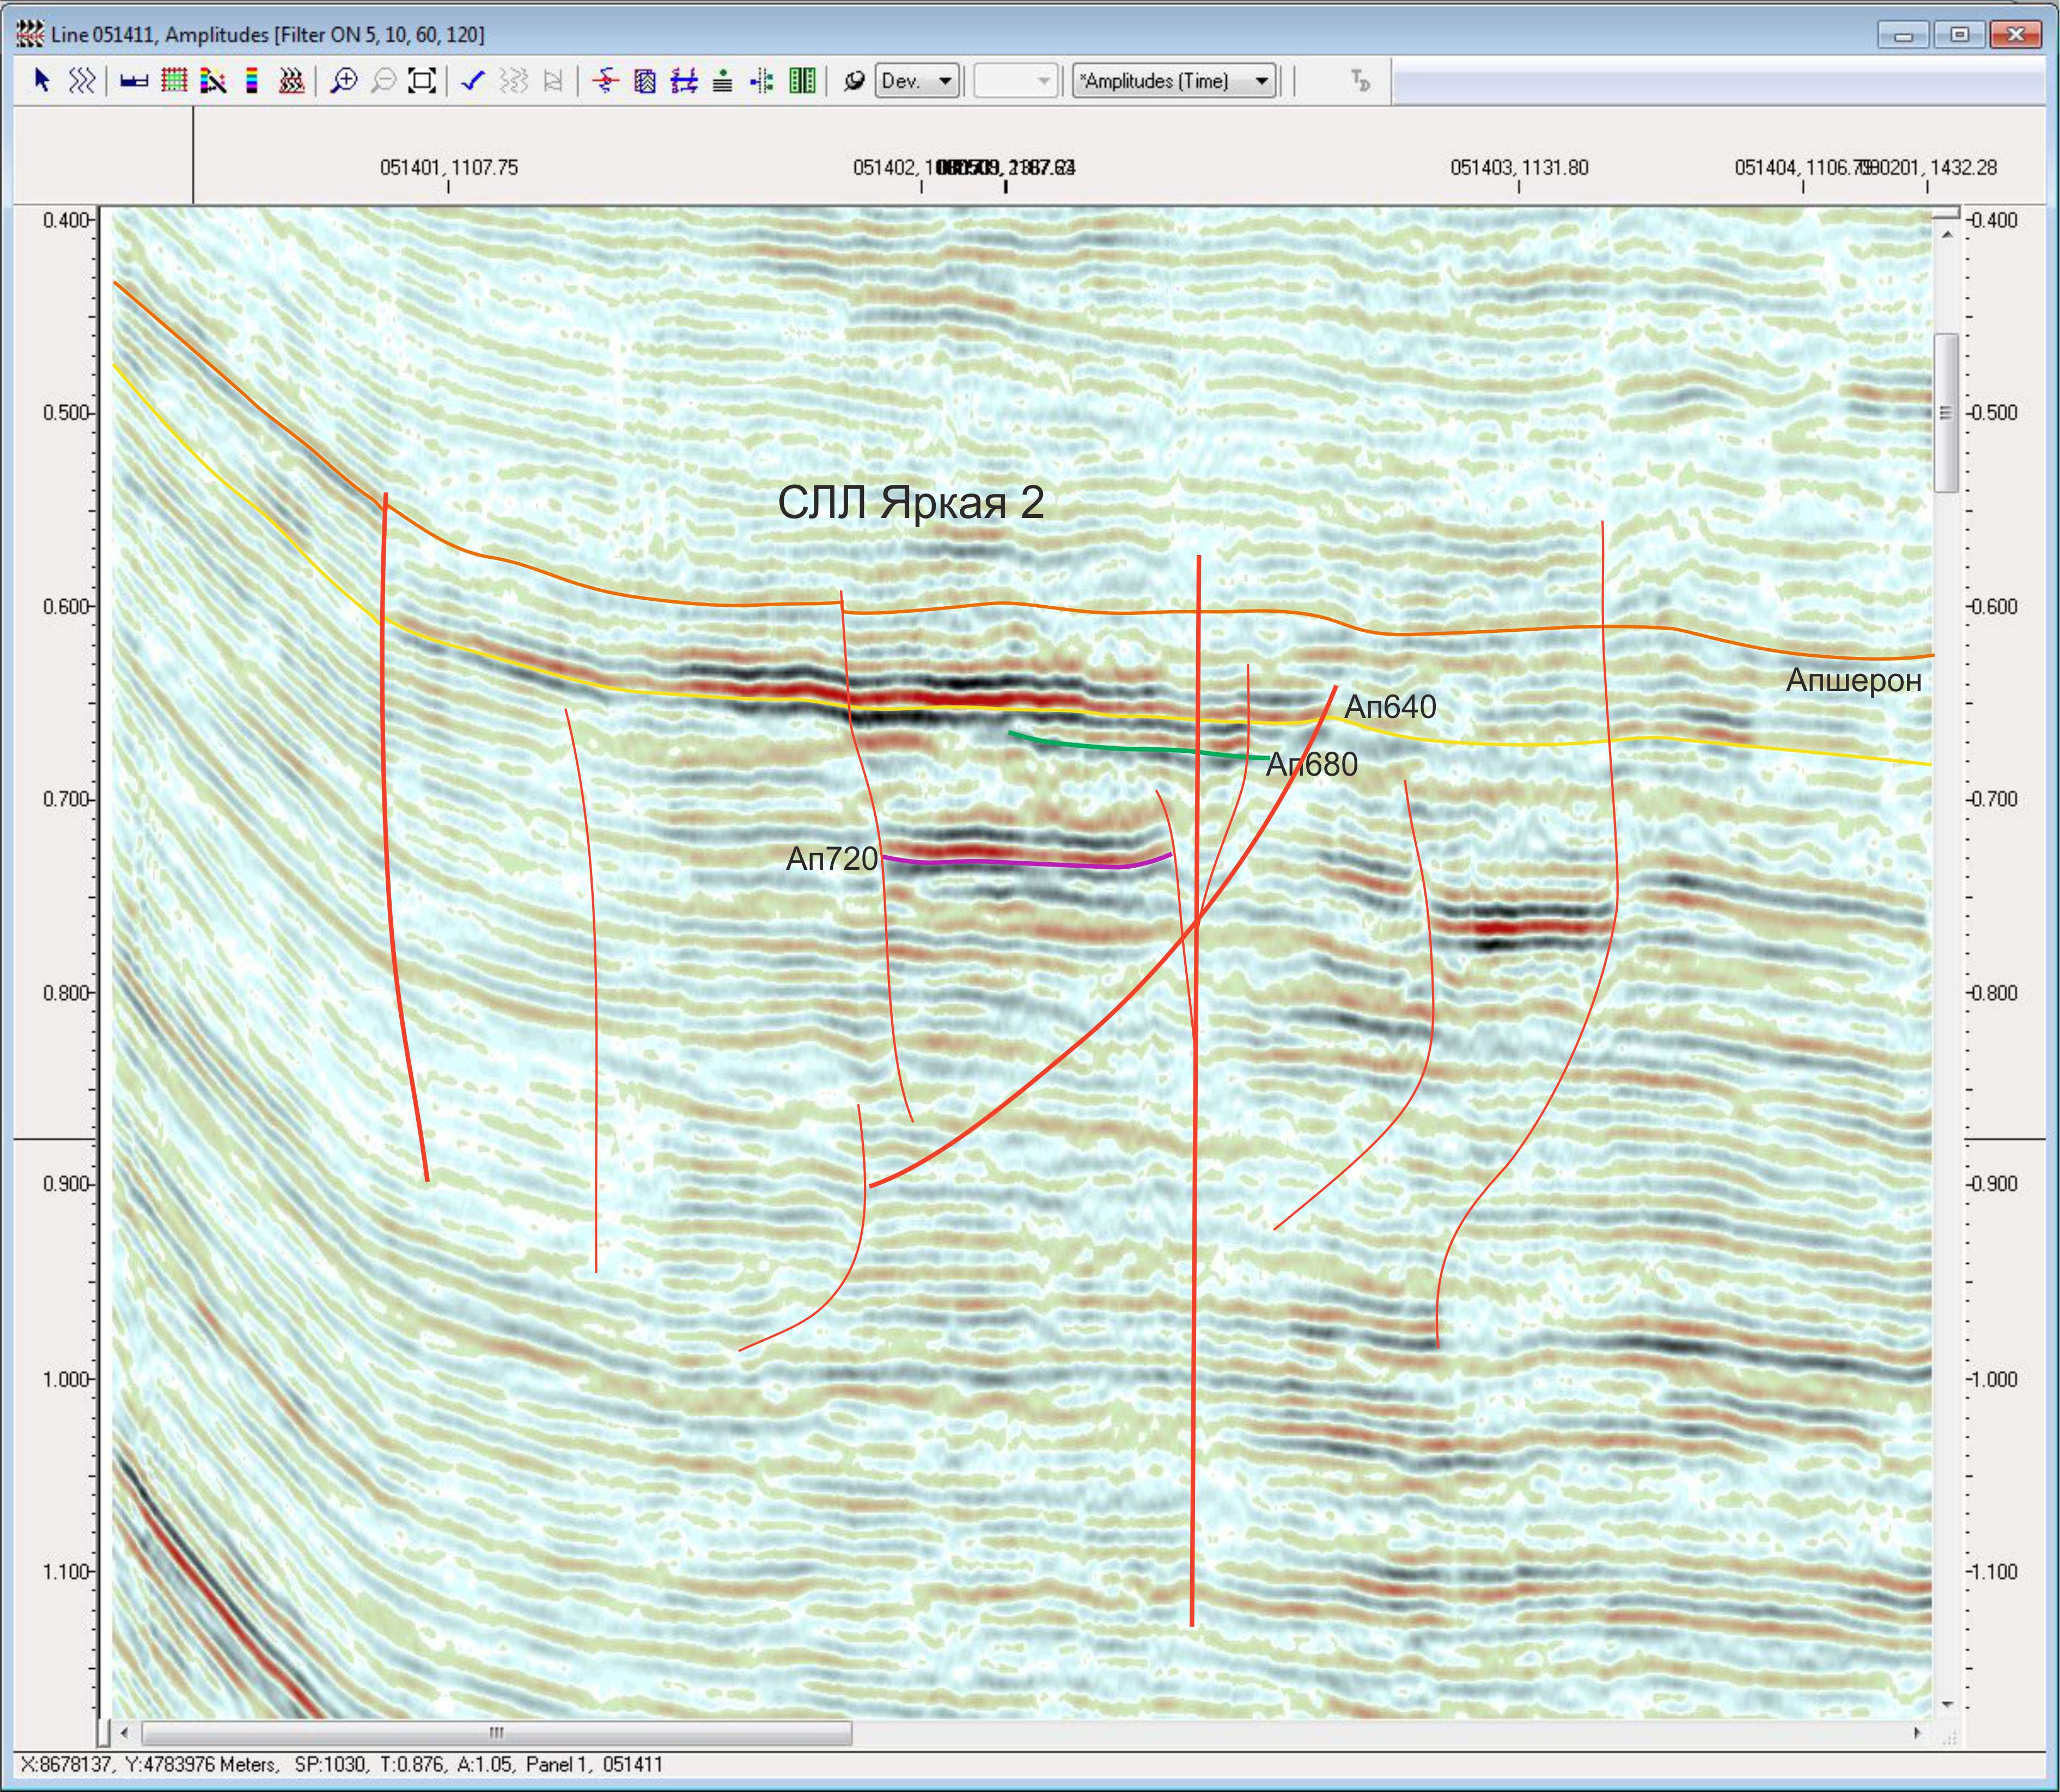Open the color editor with pencil icon
Viewport: 2060px width, 1792px height.
tap(213, 81)
